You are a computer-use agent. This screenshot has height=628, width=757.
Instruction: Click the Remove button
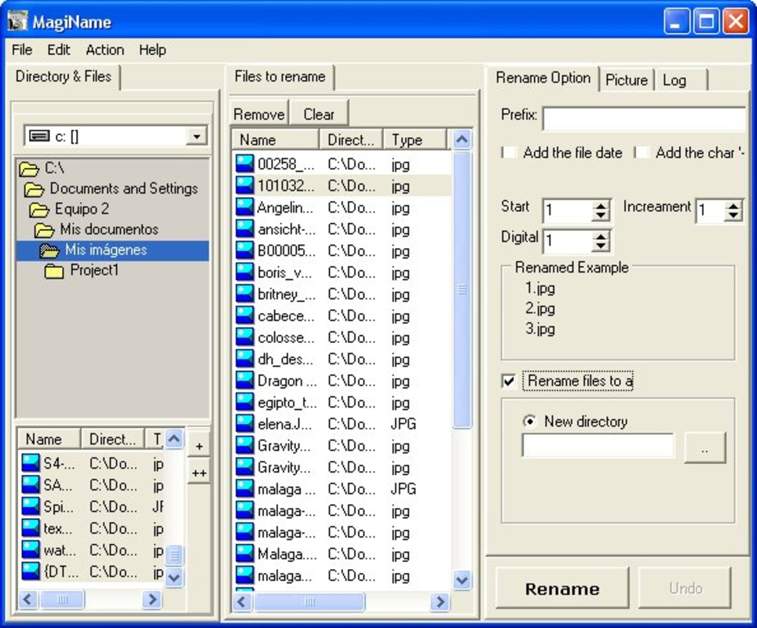(259, 115)
